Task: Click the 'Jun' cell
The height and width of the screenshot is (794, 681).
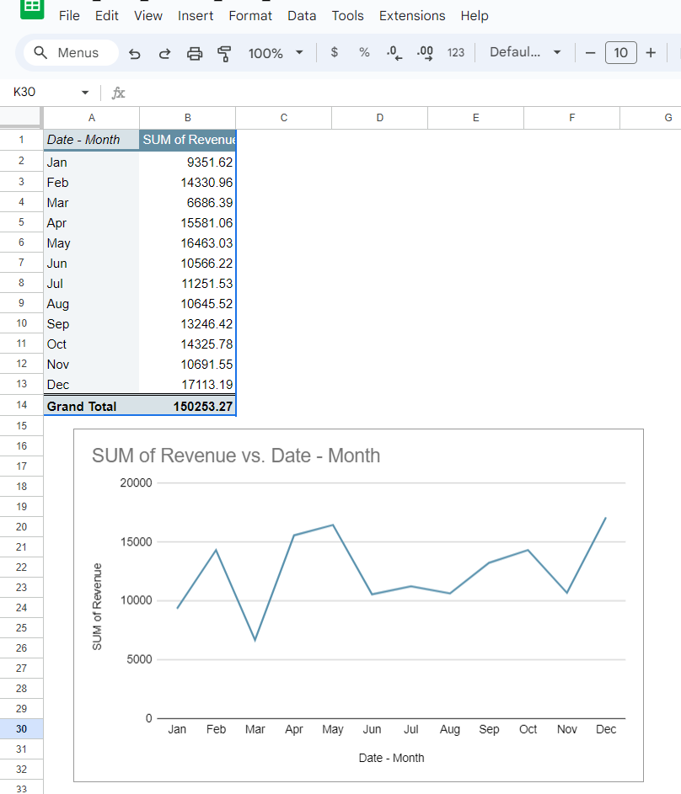Action: tap(91, 264)
